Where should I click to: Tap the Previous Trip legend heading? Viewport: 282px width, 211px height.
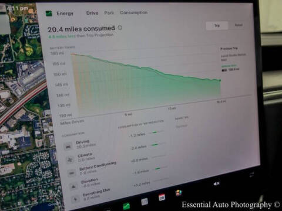click(229, 48)
